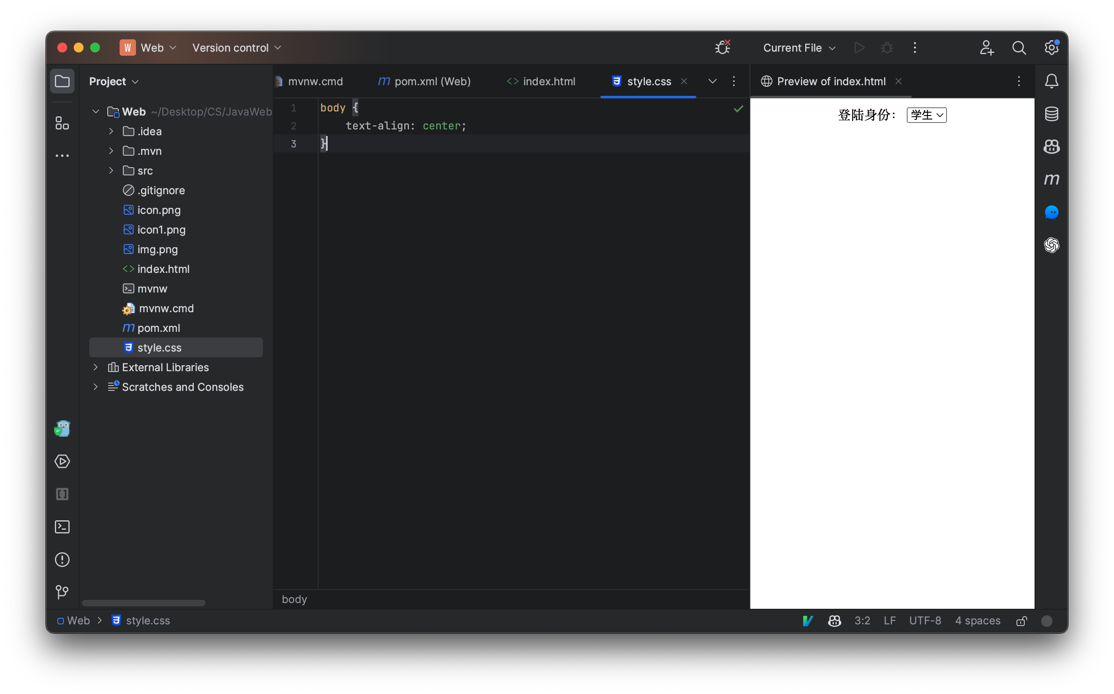This screenshot has width=1114, height=694.
Task: Expand the src folder
Action: (111, 170)
